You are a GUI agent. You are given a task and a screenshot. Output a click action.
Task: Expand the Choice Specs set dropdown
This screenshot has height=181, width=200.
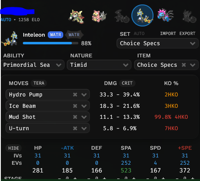[x=158, y=44]
